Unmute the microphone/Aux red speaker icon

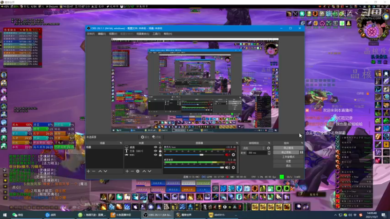tap(227, 155)
